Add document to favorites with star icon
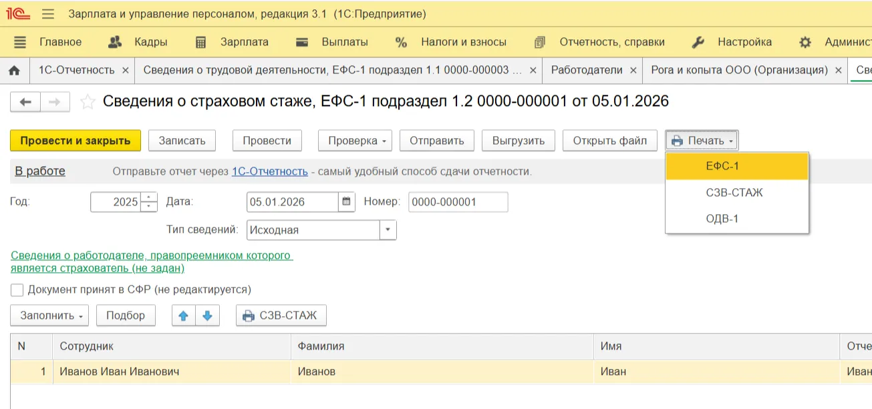 (x=87, y=102)
